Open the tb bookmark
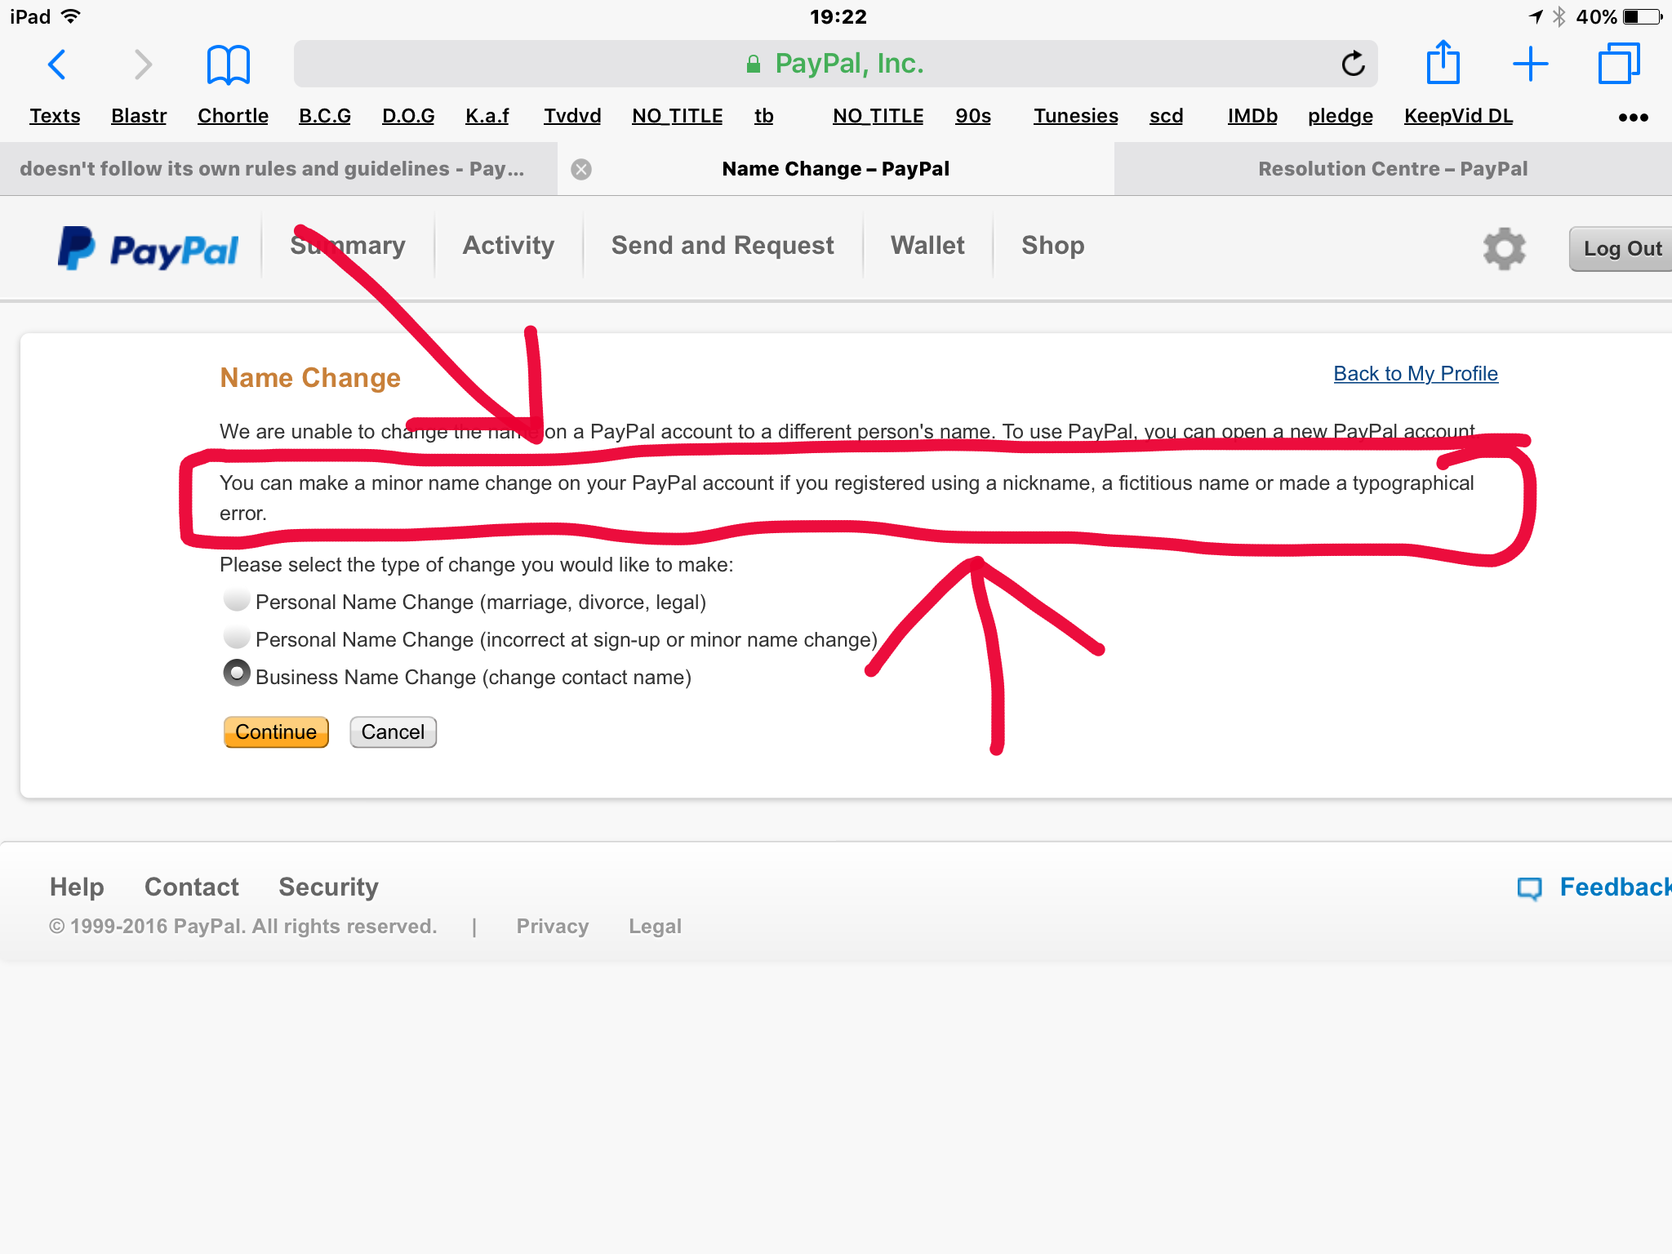 pos(764,117)
